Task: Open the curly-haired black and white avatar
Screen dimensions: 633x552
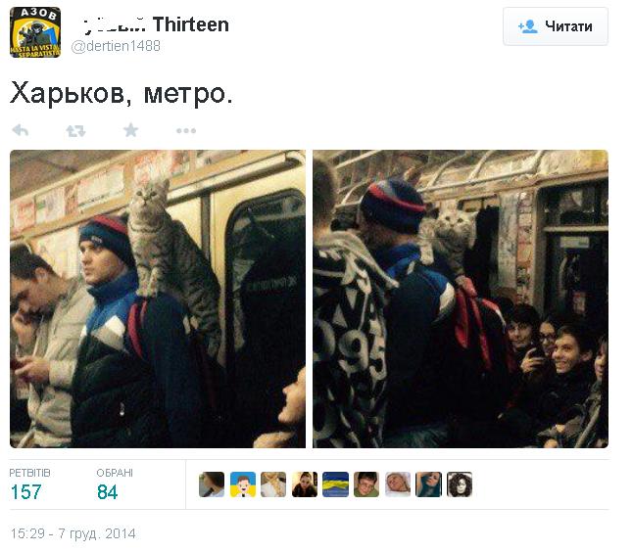Action: point(460,484)
